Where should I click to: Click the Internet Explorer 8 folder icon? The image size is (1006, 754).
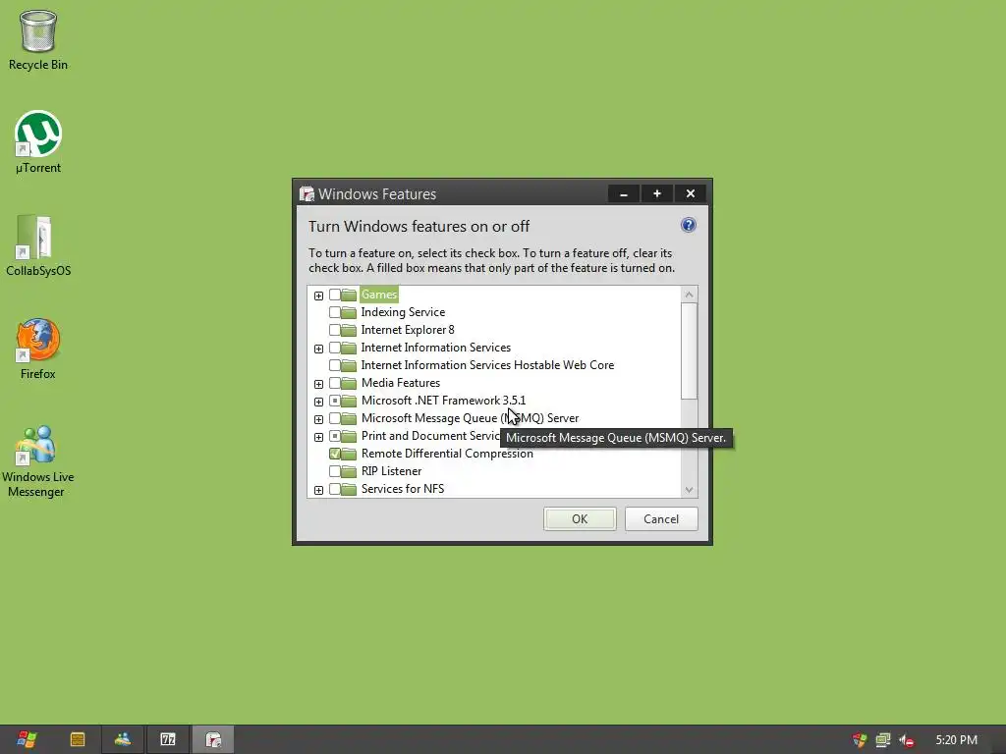349,330
